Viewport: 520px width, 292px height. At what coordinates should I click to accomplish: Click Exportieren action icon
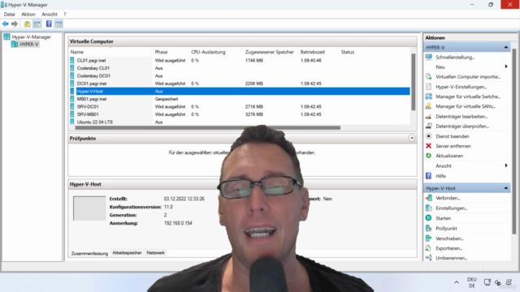point(429,248)
